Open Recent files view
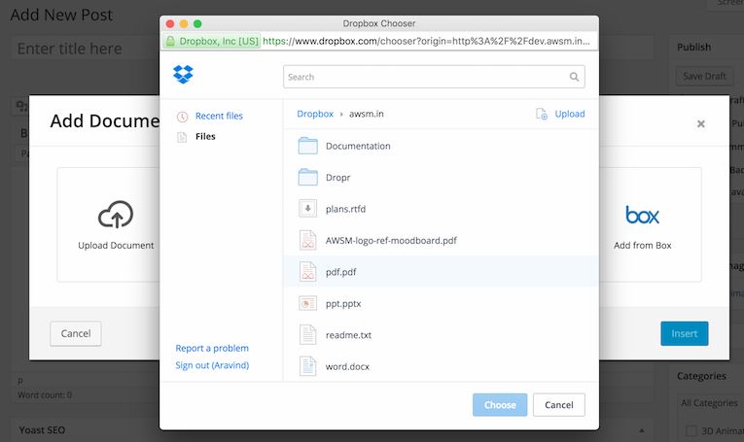This screenshot has width=744, height=442. 219,116
